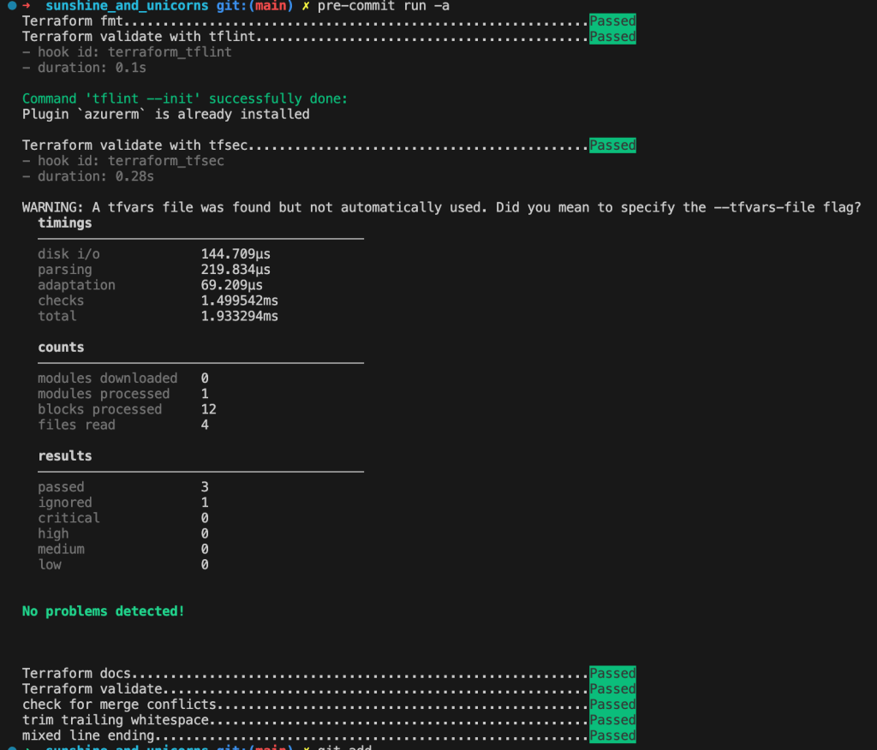The height and width of the screenshot is (750, 877).
Task: Click the 'pre-commit run -a' command text
Action: (x=384, y=6)
